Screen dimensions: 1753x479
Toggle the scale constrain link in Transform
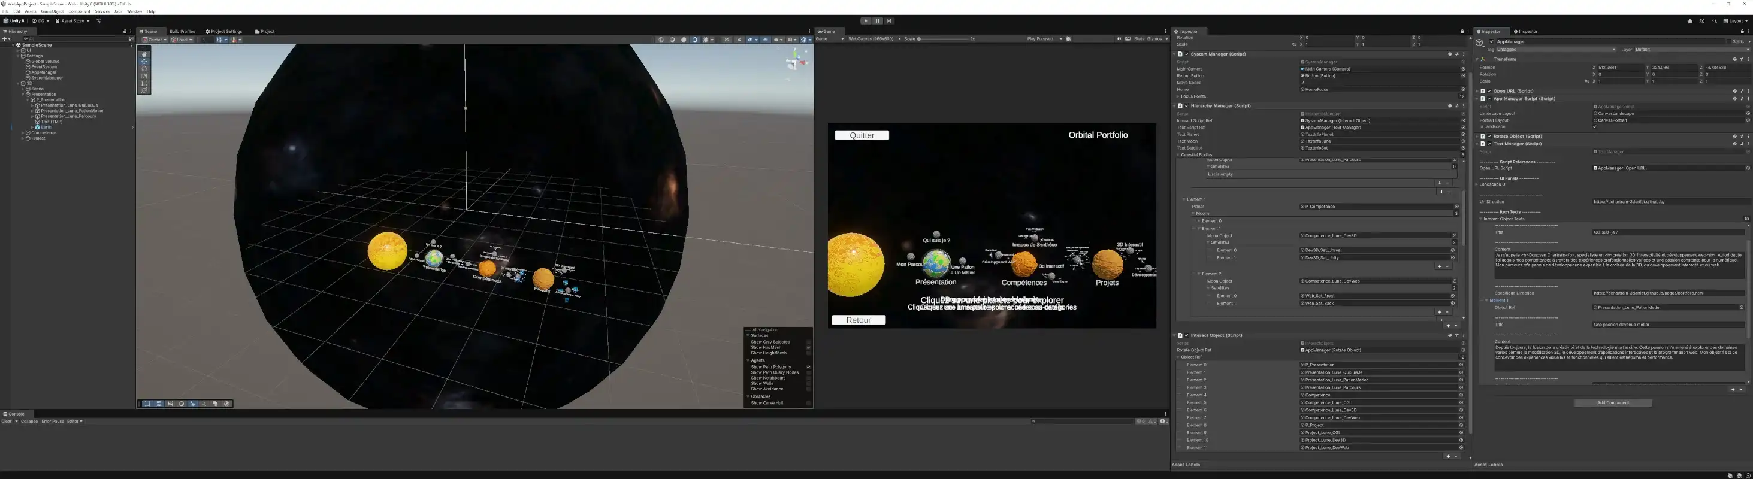point(1587,81)
